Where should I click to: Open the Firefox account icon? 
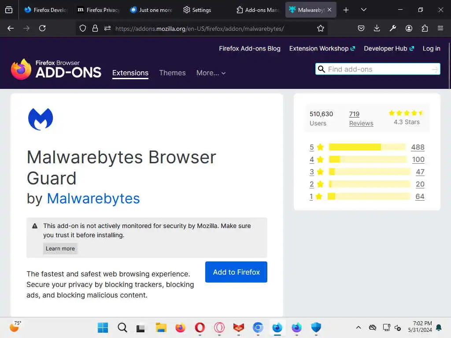(409, 28)
